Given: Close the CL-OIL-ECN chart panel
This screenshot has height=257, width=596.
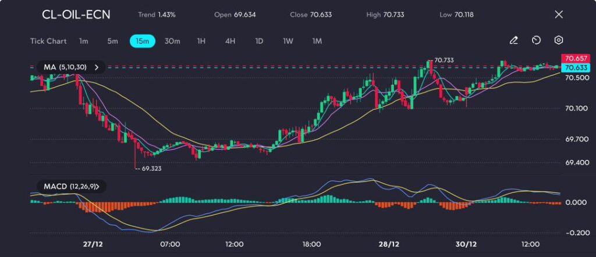Looking at the screenshot, I should coord(559,15).
